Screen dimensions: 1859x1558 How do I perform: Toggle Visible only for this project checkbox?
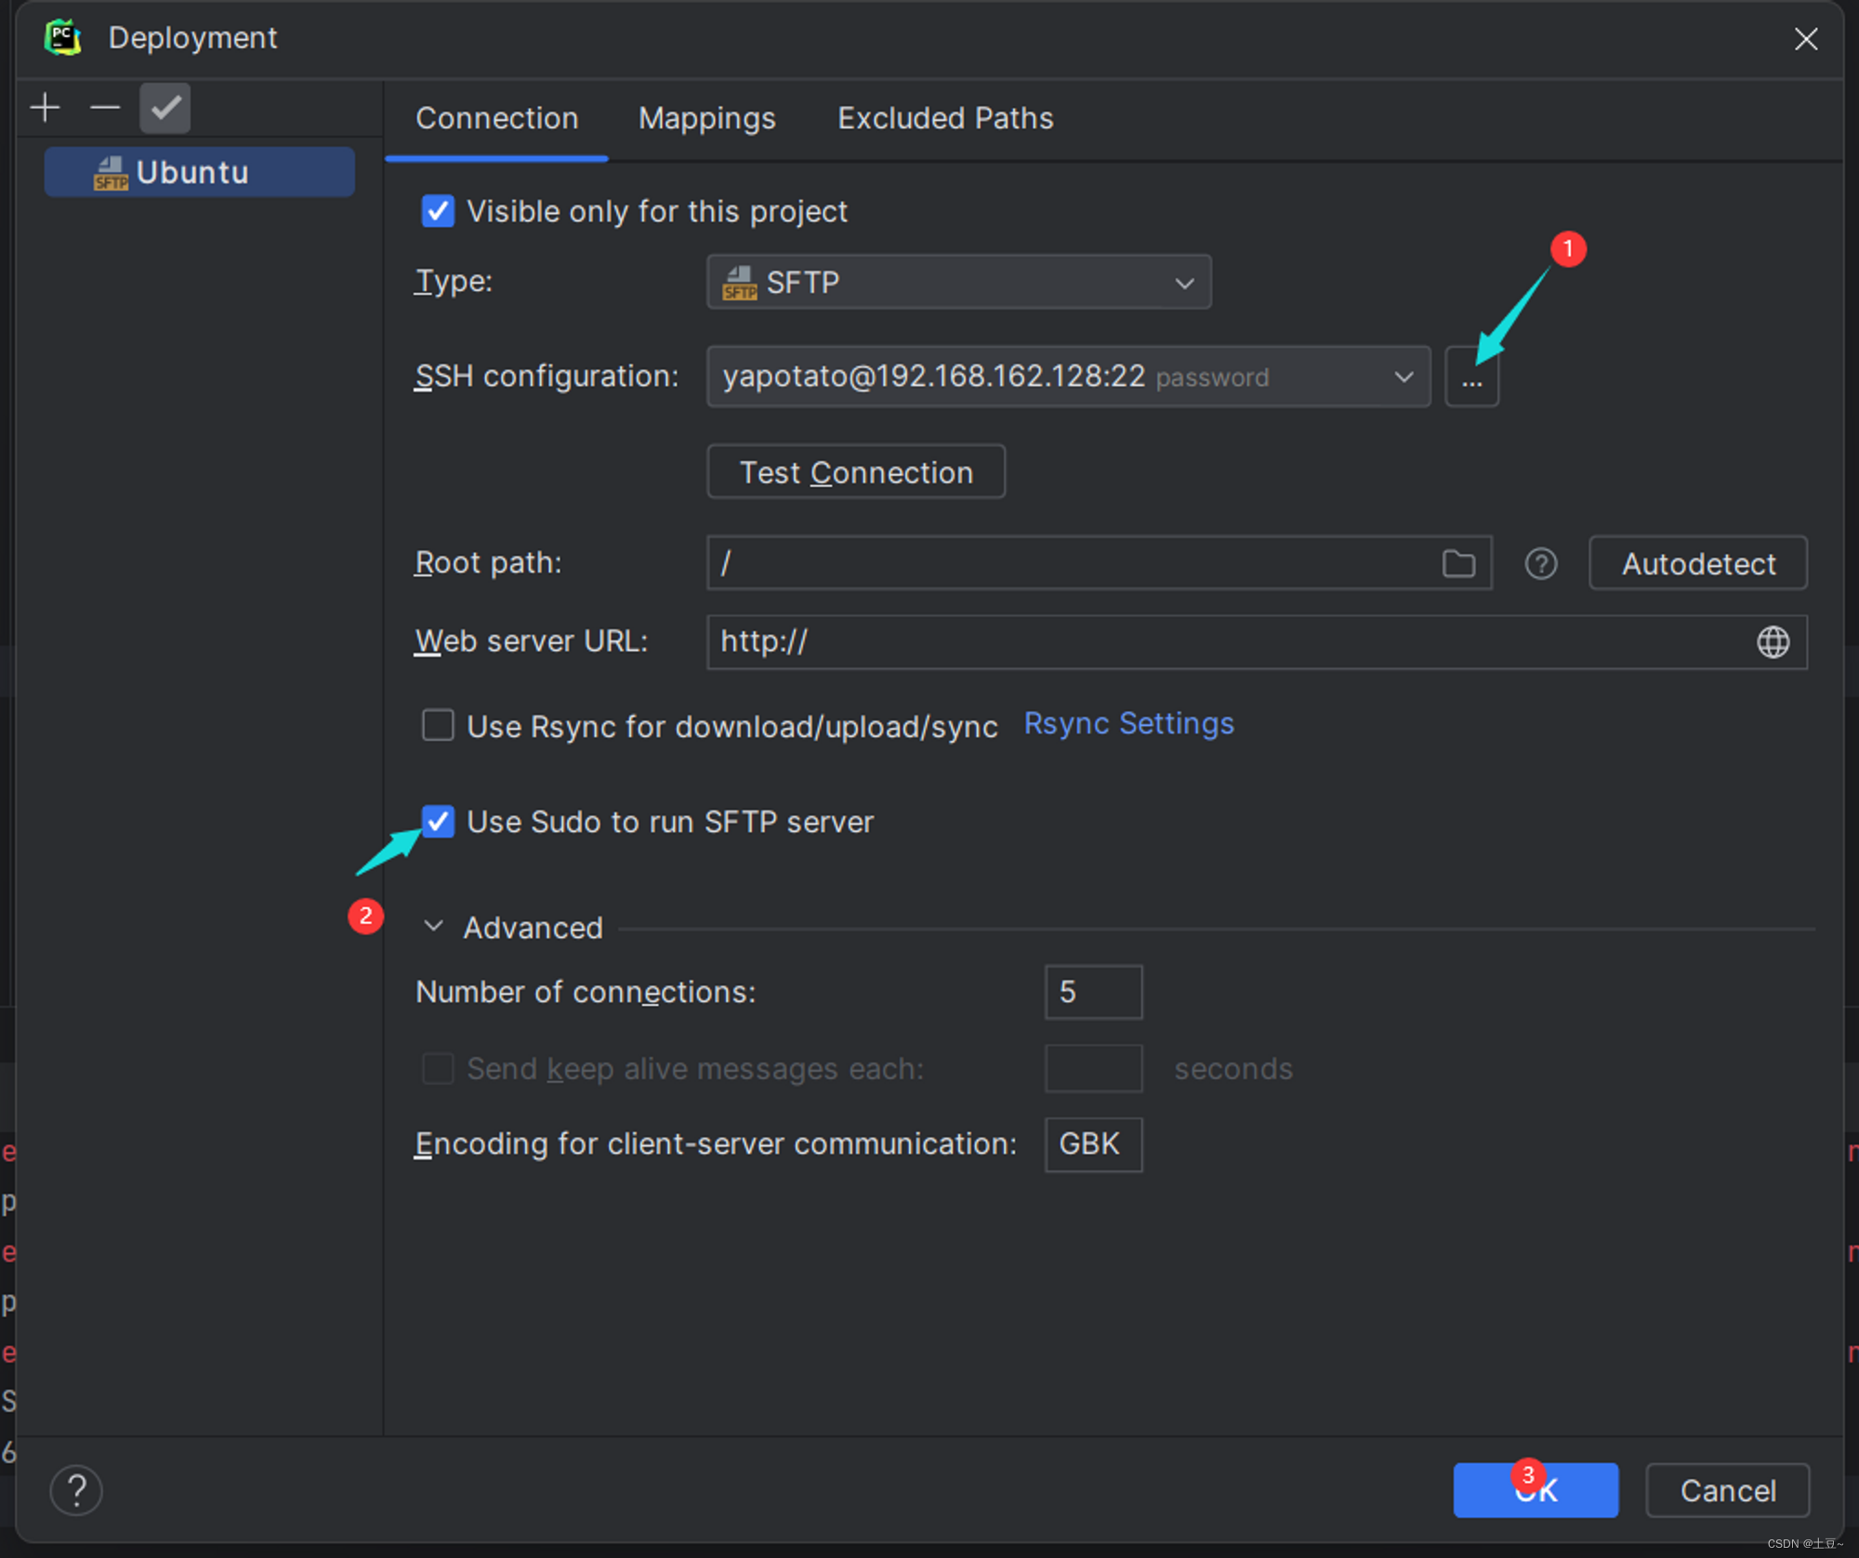[x=438, y=211]
